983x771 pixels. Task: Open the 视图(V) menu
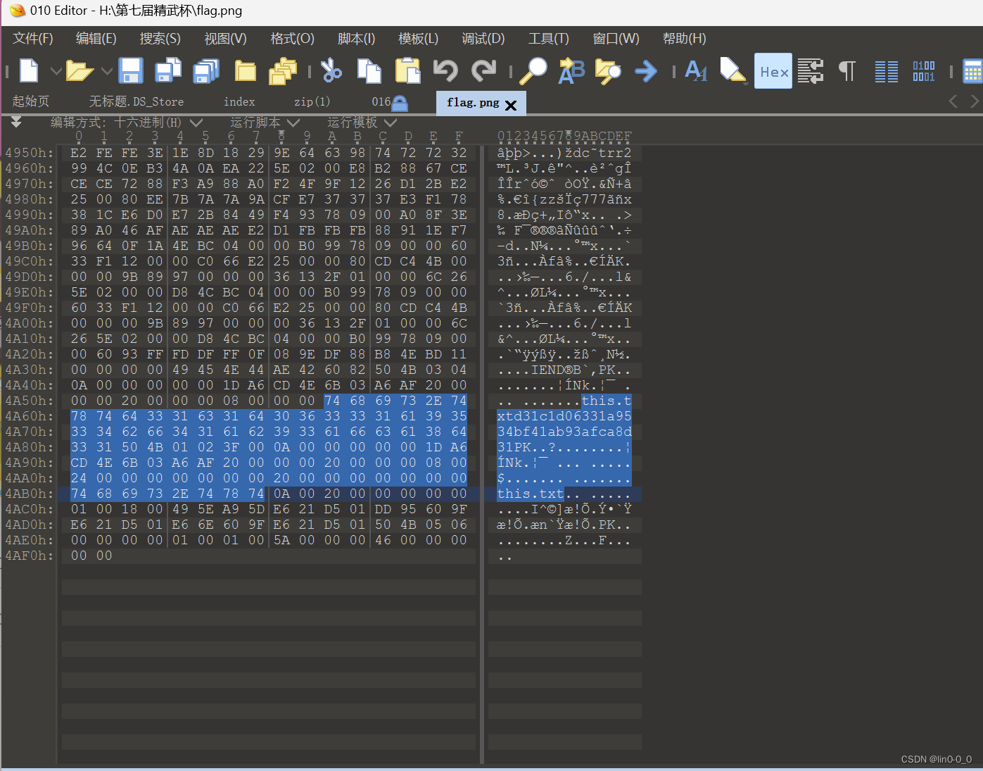click(226, 39)
